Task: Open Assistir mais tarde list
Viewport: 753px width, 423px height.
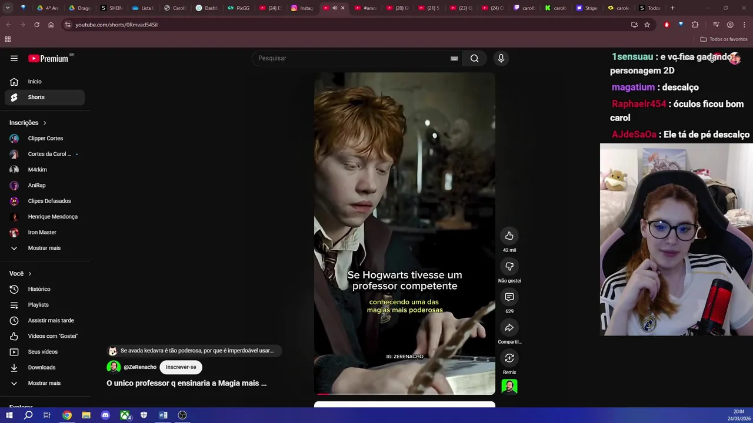Action: [x=45, y=320]
